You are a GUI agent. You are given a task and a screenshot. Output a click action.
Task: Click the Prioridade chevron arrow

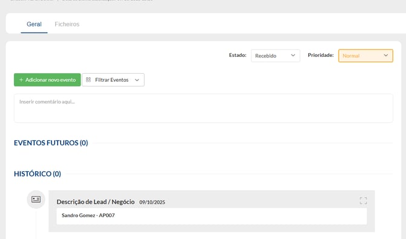pyautogui.click(x=385, y=55)
